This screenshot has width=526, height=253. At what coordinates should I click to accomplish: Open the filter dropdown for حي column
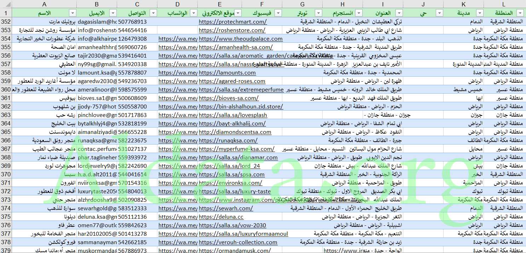point(439,13)
